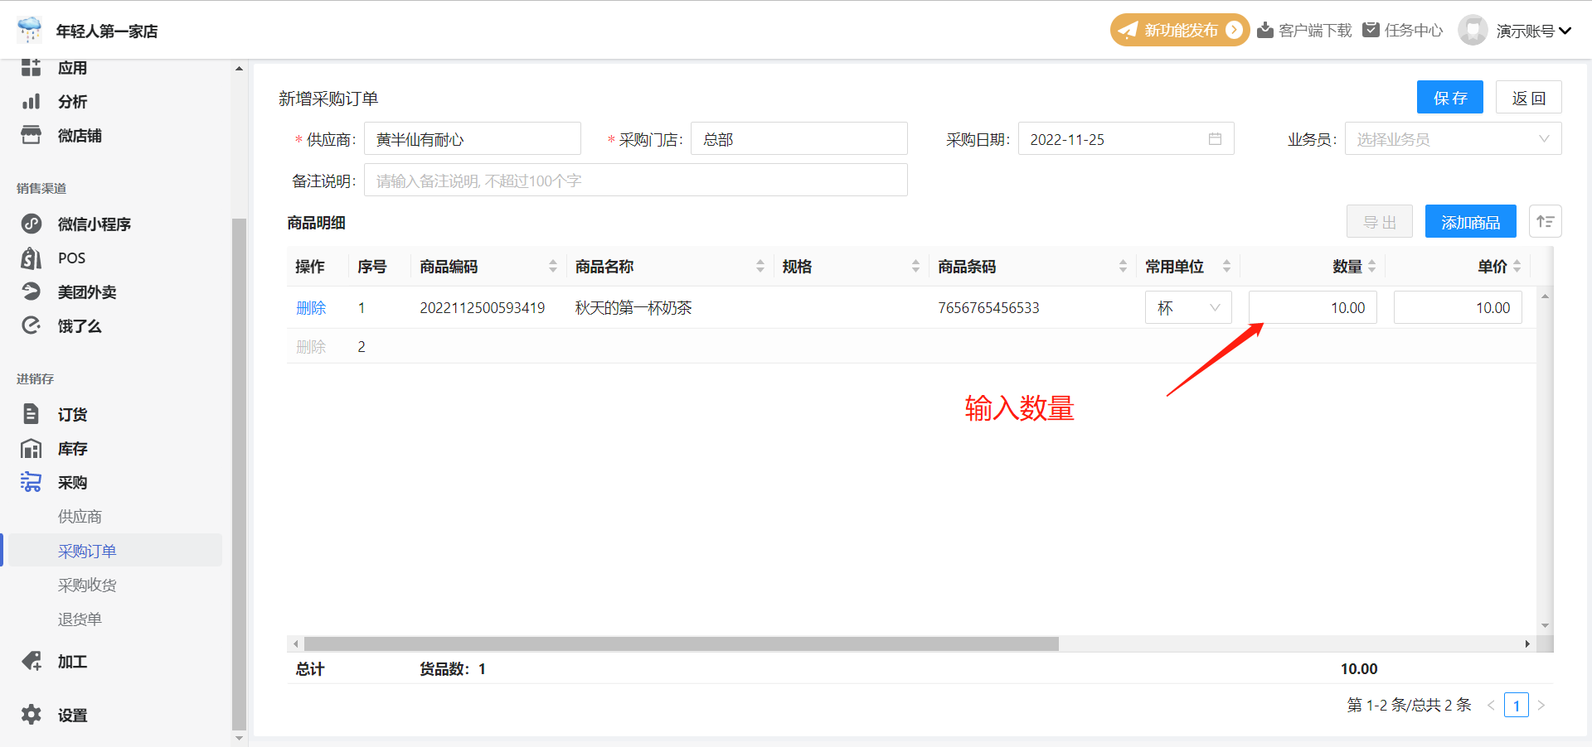Click the 采购日期 date field
Image resolution: width=1592 pixels, height=747 pixels.
pyautogui.click(x=1126, y=139)
